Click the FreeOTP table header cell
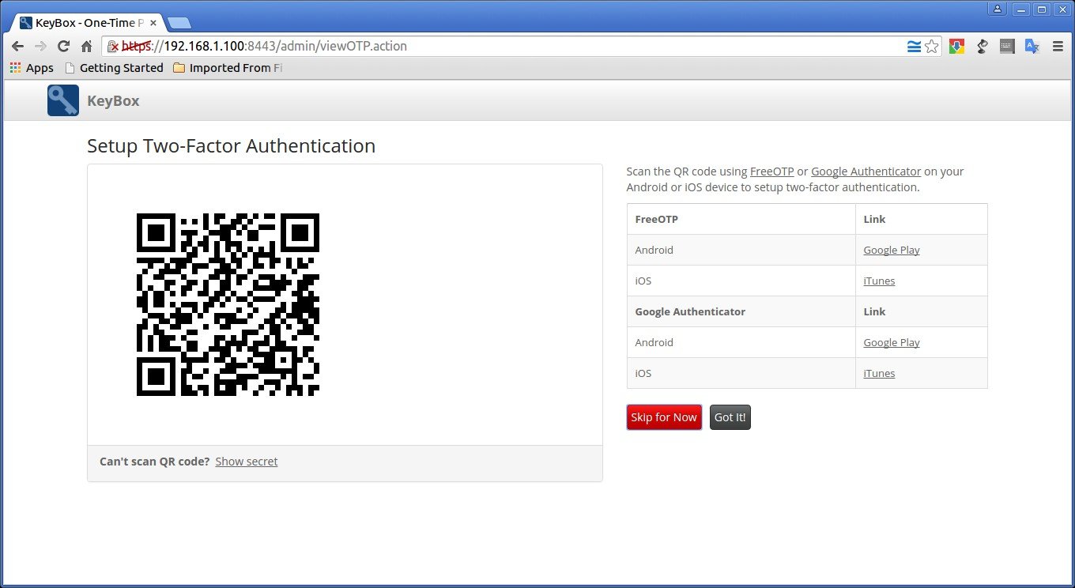The height and width of the screenshot is (588, 1075). 741,219
